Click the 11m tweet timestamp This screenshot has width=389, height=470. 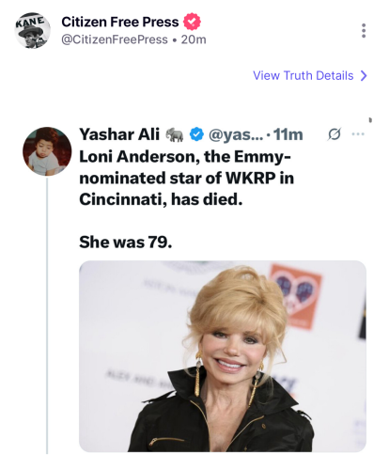[x=288, y=134]
